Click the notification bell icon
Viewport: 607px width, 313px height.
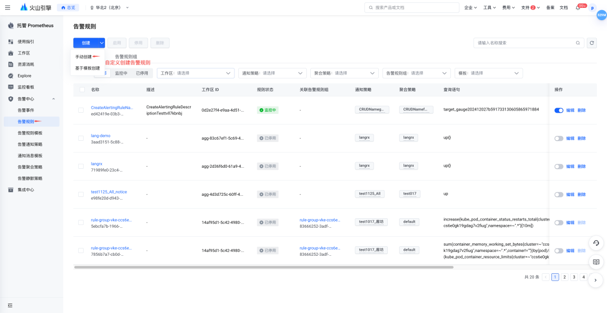click(578, 8)
